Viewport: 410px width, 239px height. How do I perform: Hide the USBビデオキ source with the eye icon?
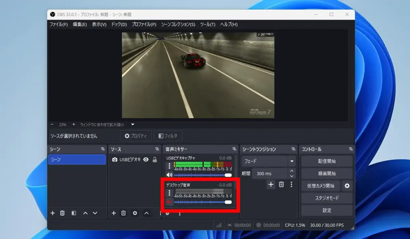point(146,159)
